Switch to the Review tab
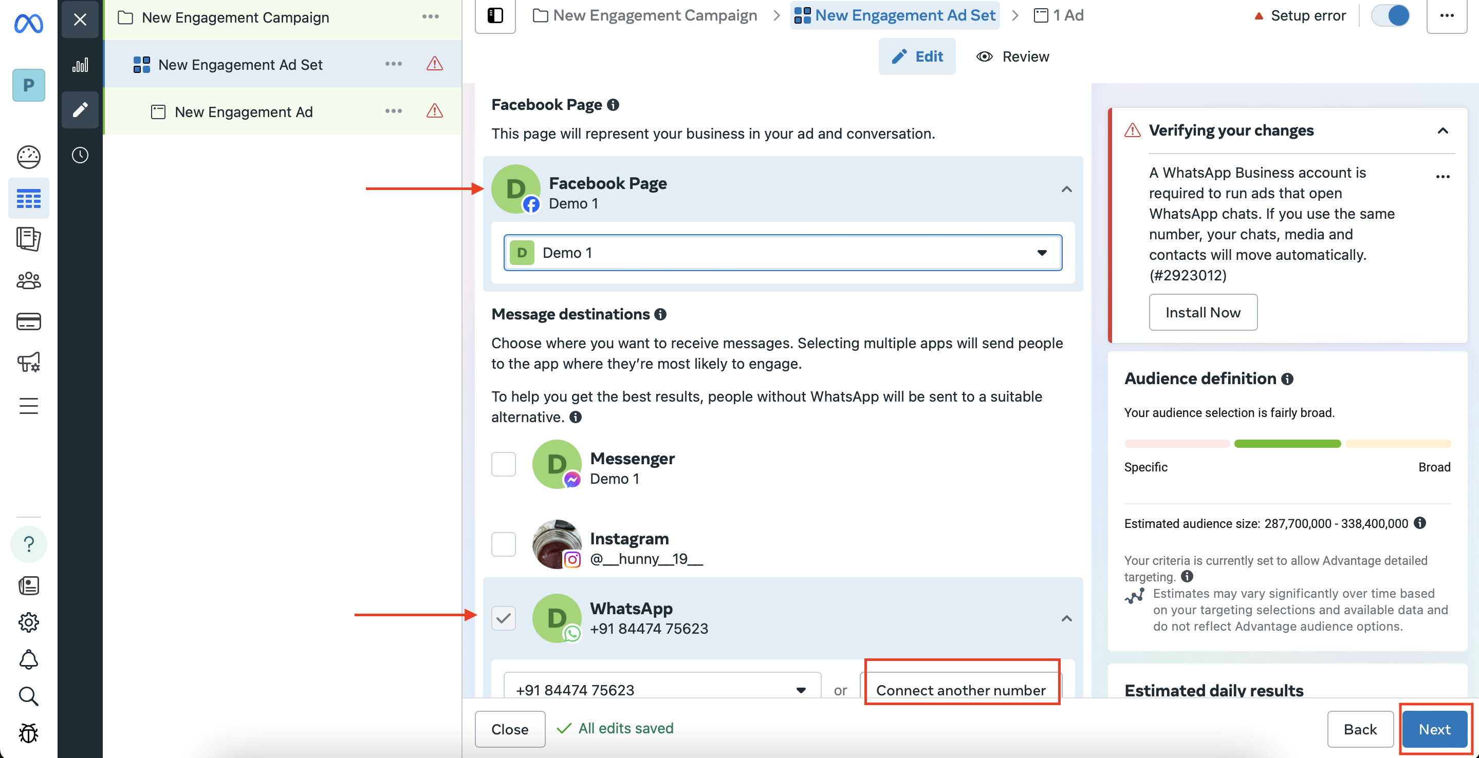1479x758 pixels. (1013, 56)
